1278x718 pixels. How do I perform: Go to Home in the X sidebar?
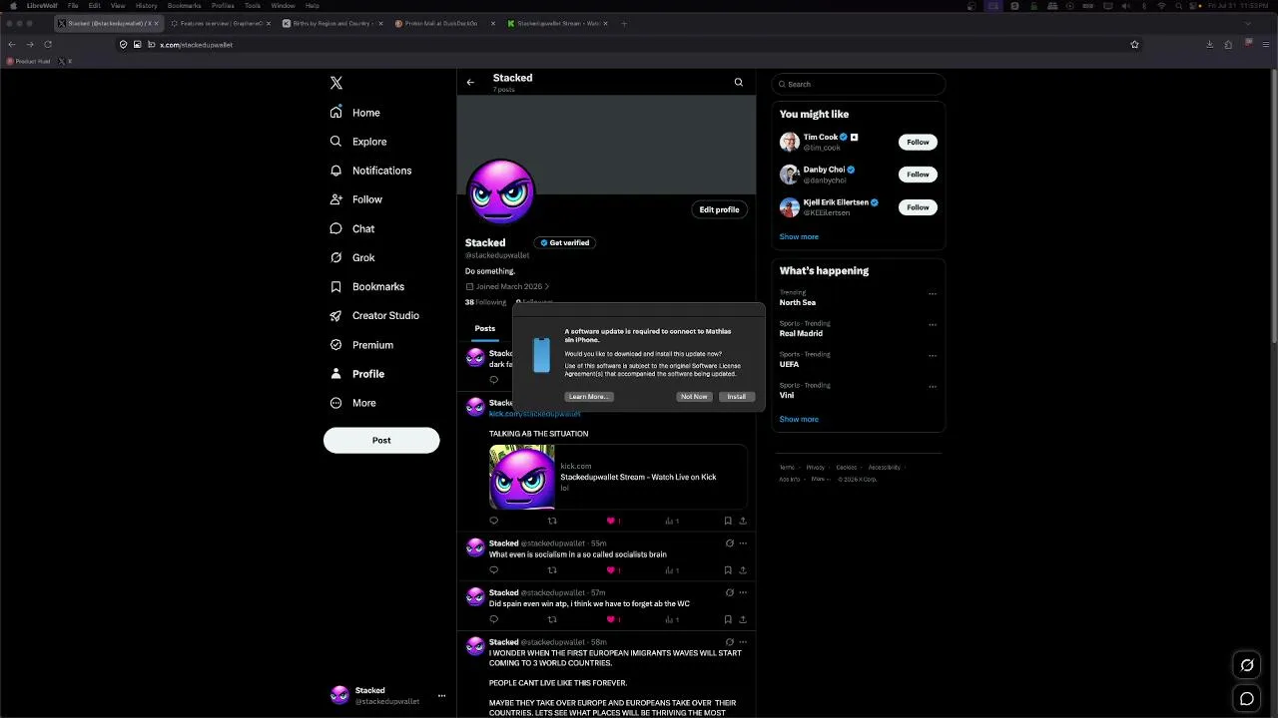(355, 113)
